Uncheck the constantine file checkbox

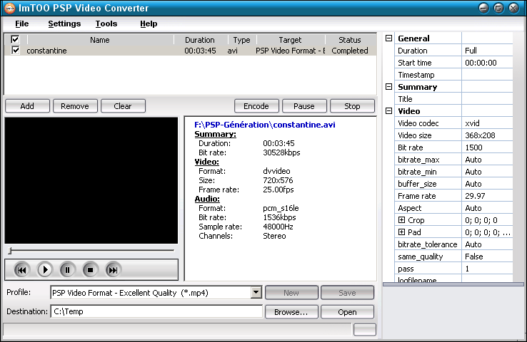15,51
